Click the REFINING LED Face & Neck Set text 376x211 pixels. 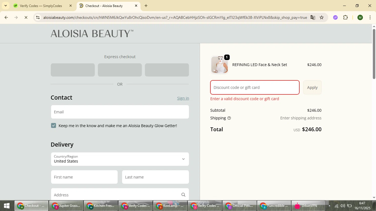[x=260, y=65]
